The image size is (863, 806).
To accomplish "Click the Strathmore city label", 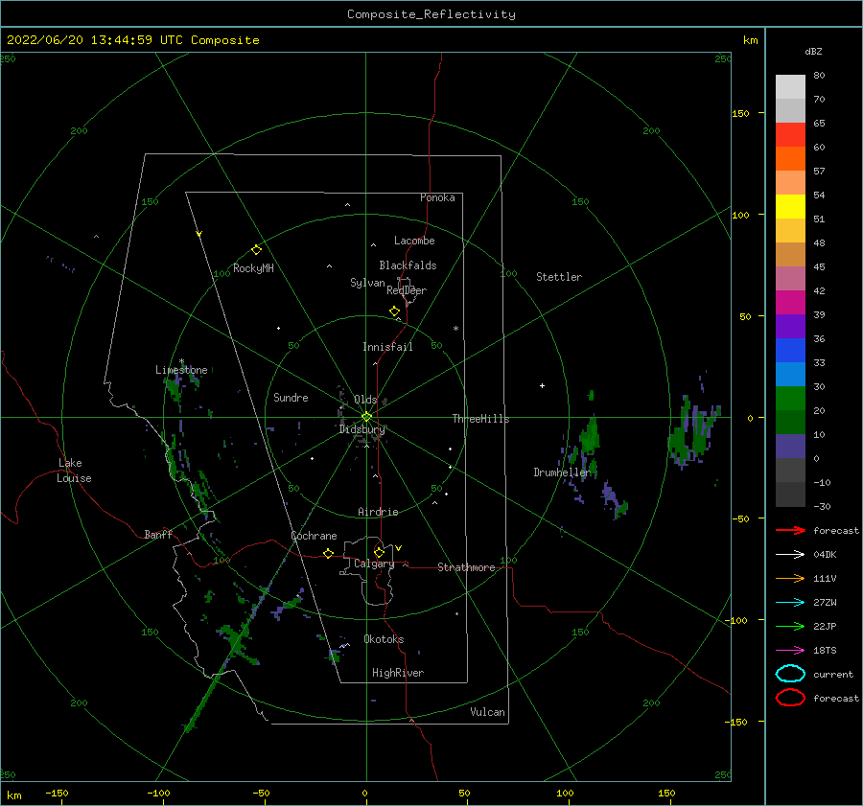I will pyautogui.click(x=466, y=567).
